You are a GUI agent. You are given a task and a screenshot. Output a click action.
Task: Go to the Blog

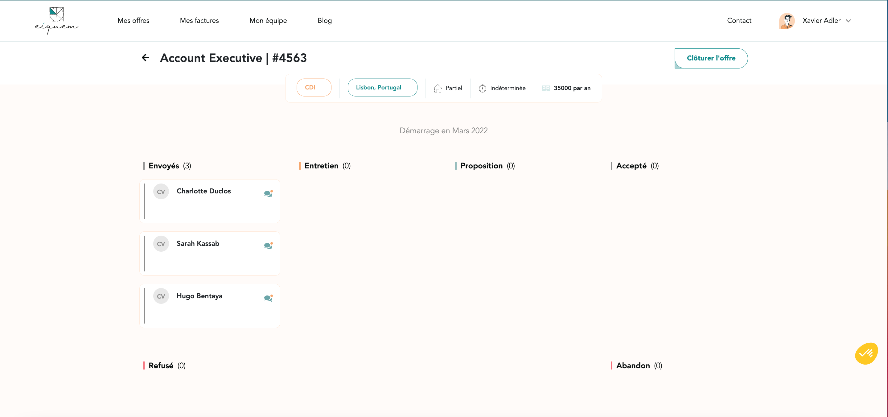pos(325,21)
